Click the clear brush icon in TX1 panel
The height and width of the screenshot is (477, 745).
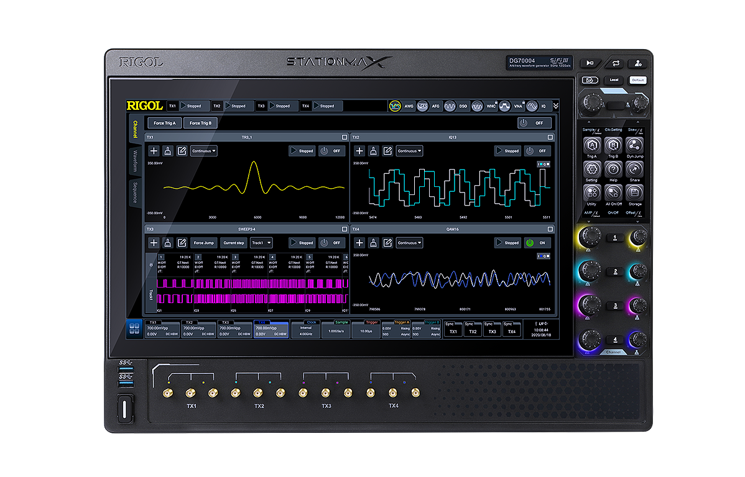(x=168, y=151)
